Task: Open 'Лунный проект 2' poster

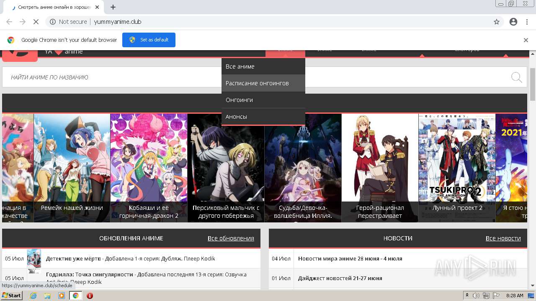Action: (x=457, y=168)
